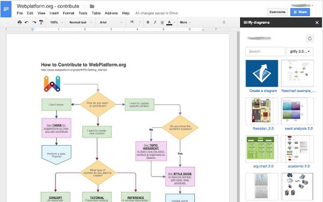Viewport: 323px width, 202px height.
Task: Click the org chart 2.0 label
Action: tap(263, 166)
